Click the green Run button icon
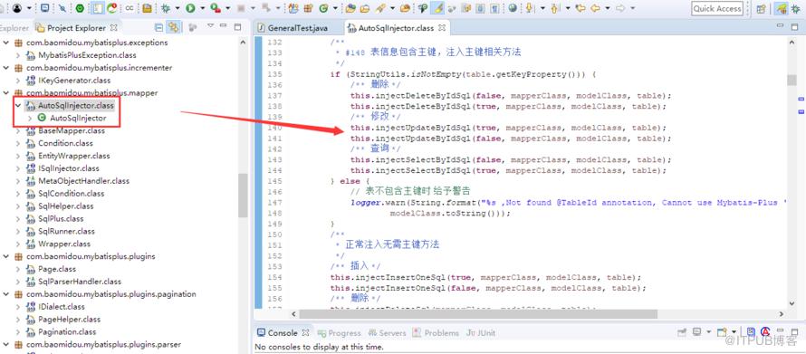The image size is (806, 354). (190, 8)
